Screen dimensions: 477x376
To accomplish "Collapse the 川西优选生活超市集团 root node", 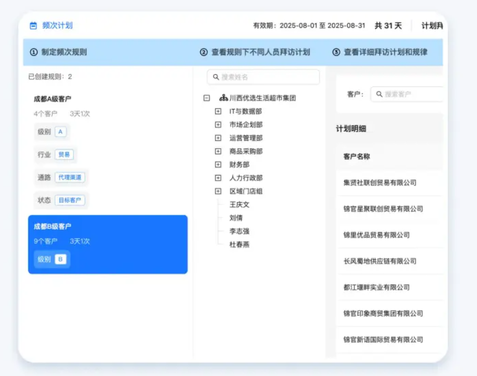I will pyautogui.click(x=206, y=98).
